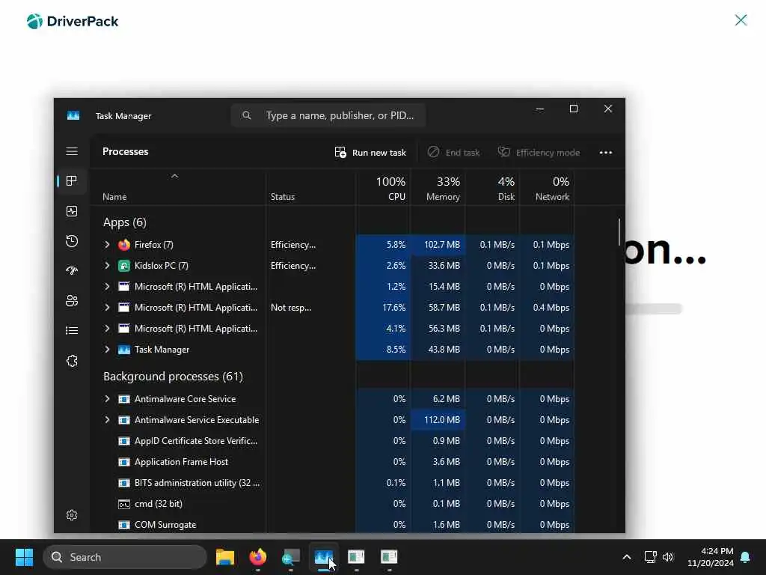This screenshot has width=766, height=575.
Task: Open File Explorer from taskbar
Action: coord(225,557)
